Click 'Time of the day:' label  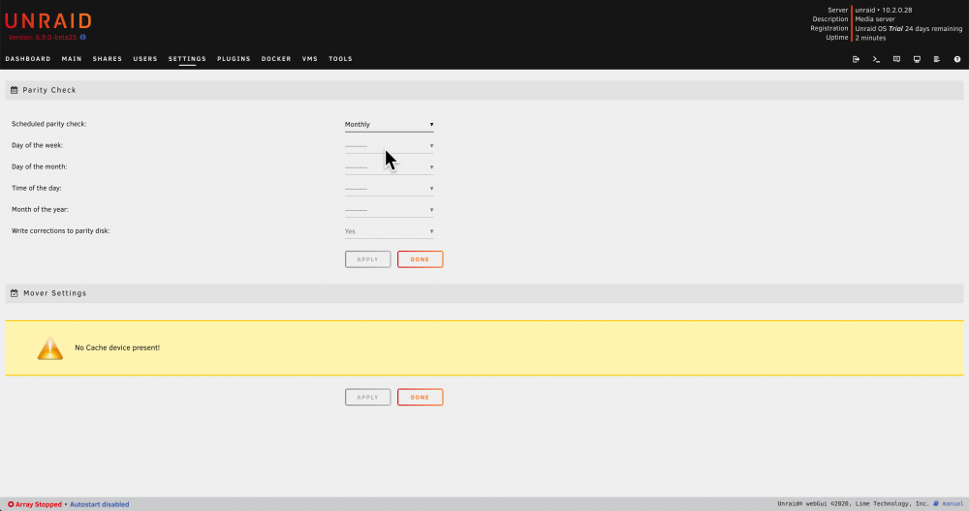pos(37,188)
